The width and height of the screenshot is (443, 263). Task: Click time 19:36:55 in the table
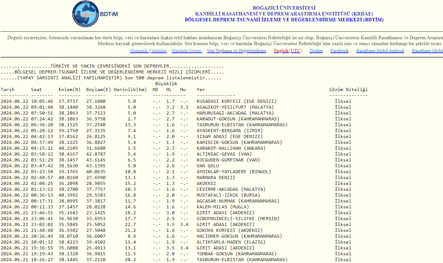(x=42, y=248)
